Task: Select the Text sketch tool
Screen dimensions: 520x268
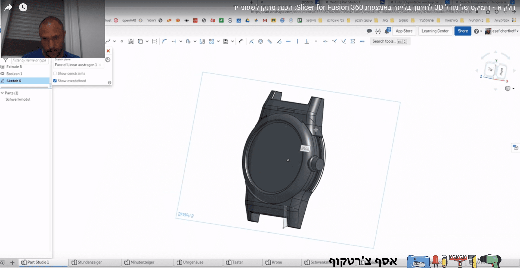Action: pyautogui.click(x=131, y=41)
